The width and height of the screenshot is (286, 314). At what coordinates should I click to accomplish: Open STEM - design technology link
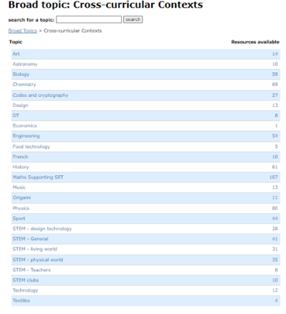tap(42, 229)
